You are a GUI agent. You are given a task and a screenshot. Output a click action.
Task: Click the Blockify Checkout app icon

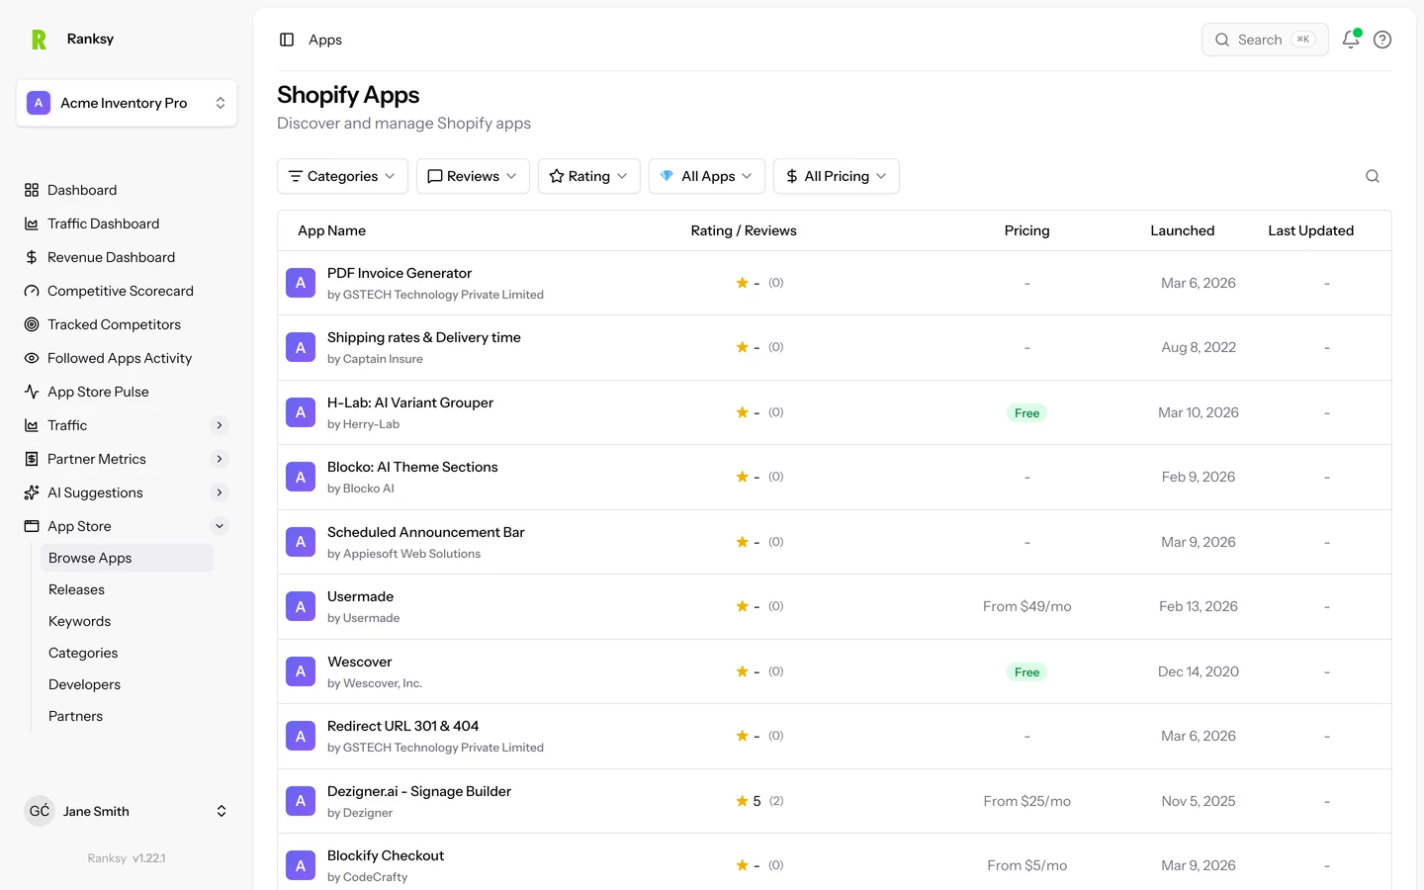pos(301,866)
